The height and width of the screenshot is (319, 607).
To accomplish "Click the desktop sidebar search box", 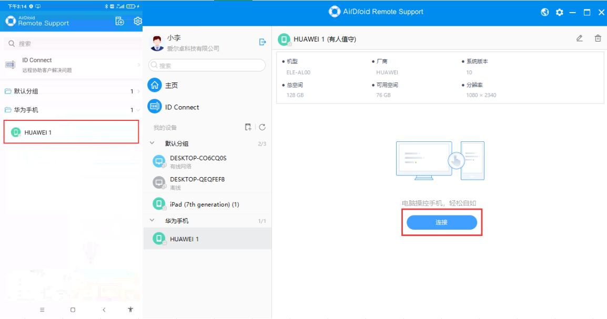I will (207, 65).
